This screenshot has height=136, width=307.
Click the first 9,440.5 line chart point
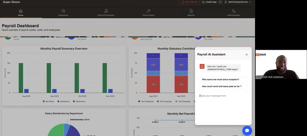[155, 120]
